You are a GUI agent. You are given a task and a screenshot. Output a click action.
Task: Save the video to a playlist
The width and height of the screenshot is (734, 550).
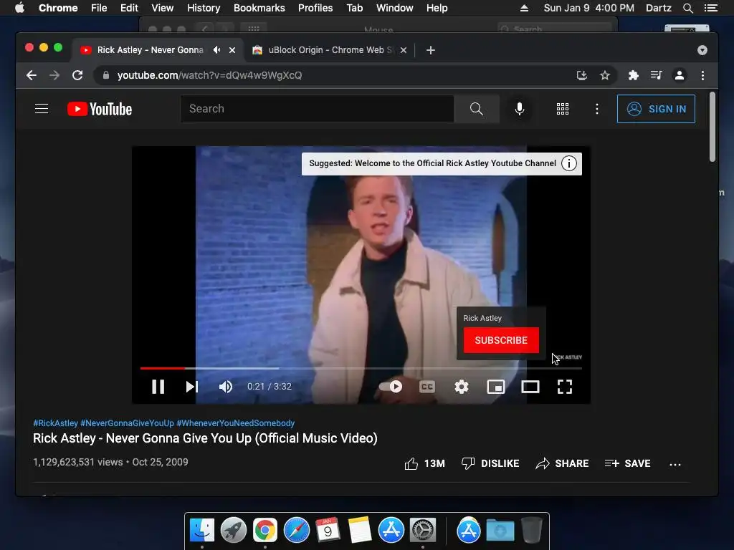pos(627,463)
